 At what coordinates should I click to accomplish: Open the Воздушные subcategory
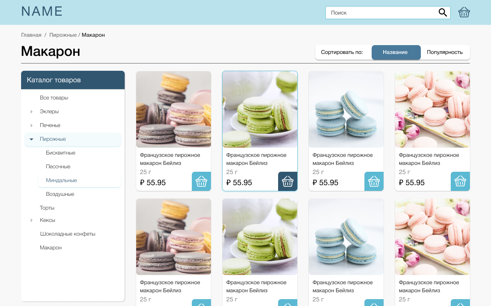point(60,194)
